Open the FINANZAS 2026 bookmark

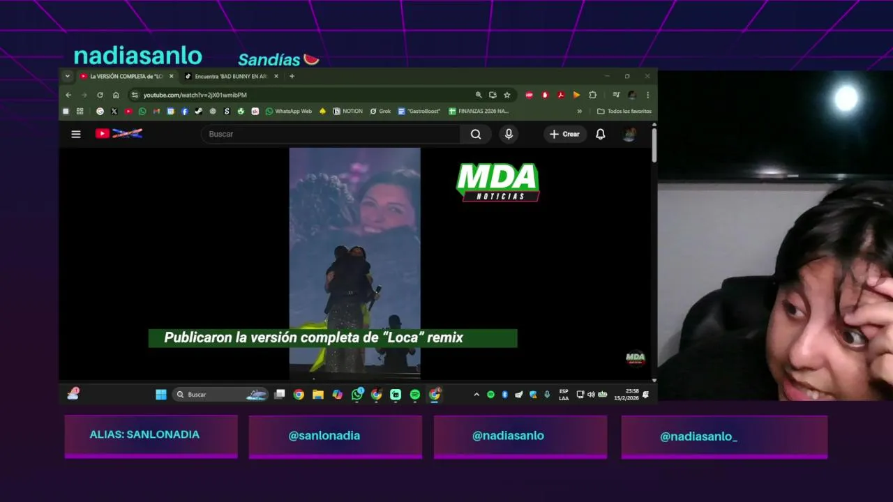click(479, 111)
